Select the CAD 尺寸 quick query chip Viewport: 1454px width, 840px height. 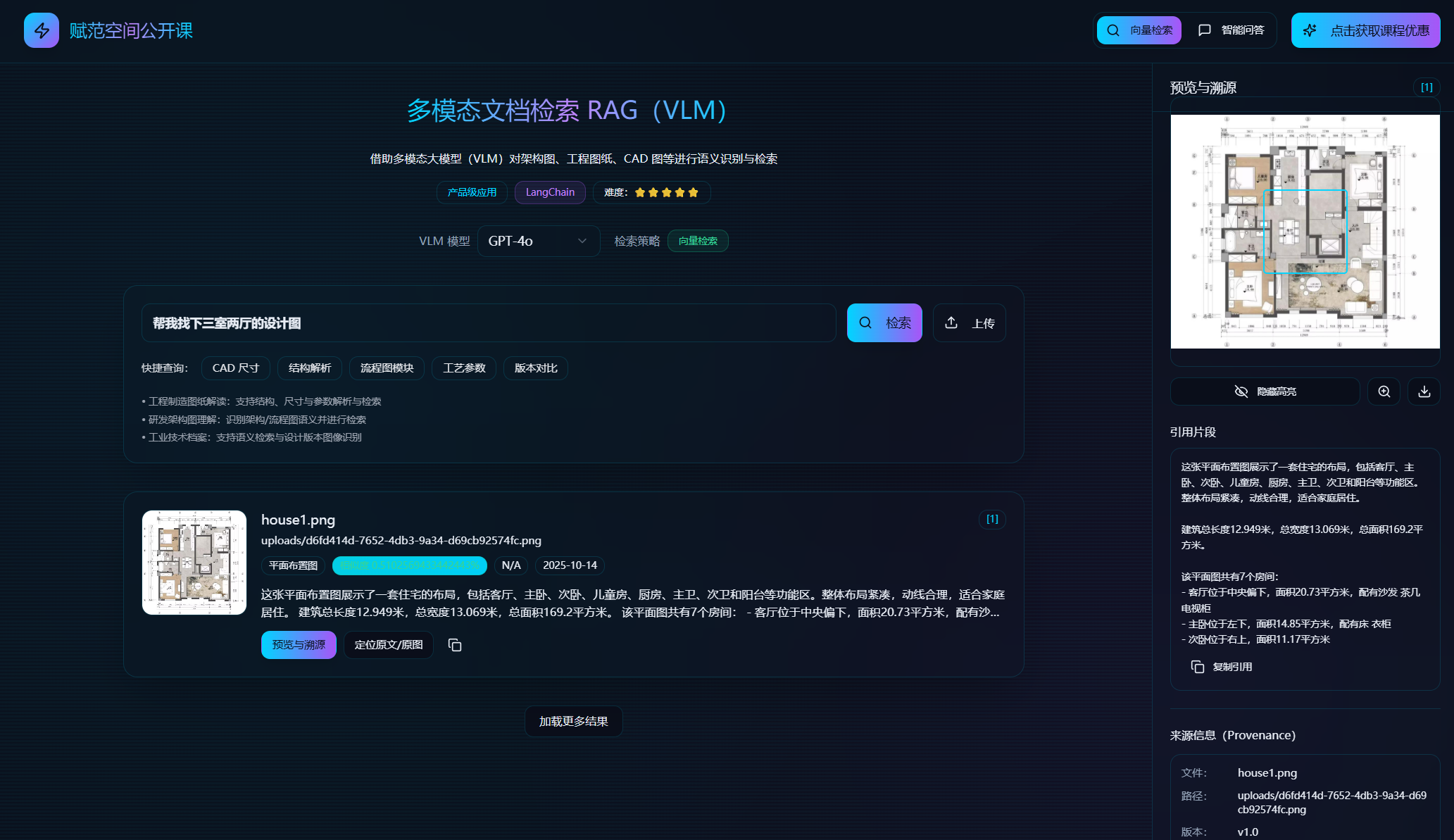tap(235, 368)
